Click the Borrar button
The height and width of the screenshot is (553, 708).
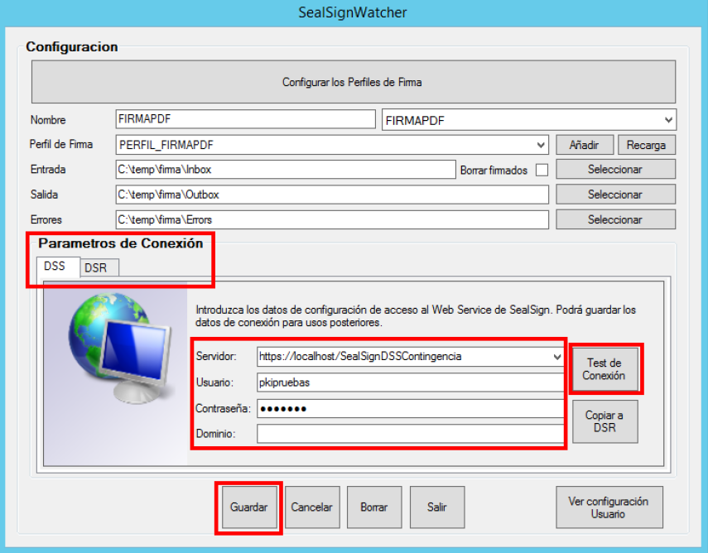coord(374,507)
